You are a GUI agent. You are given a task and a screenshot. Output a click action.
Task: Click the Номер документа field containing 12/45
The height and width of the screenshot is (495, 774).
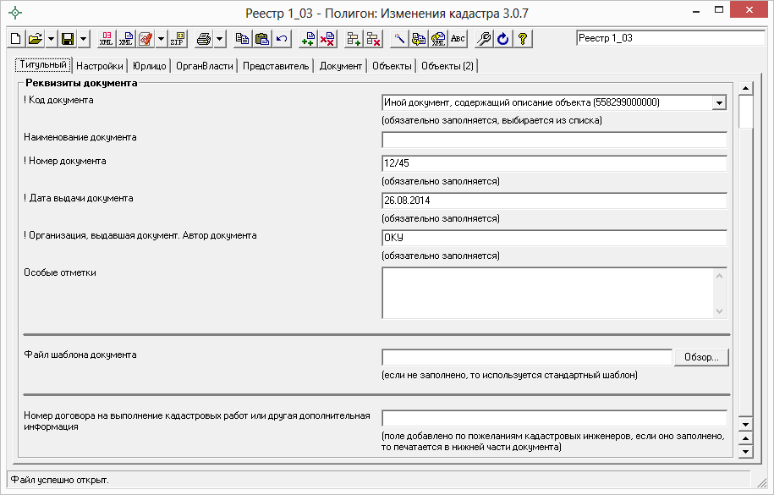tap(554, 163)
